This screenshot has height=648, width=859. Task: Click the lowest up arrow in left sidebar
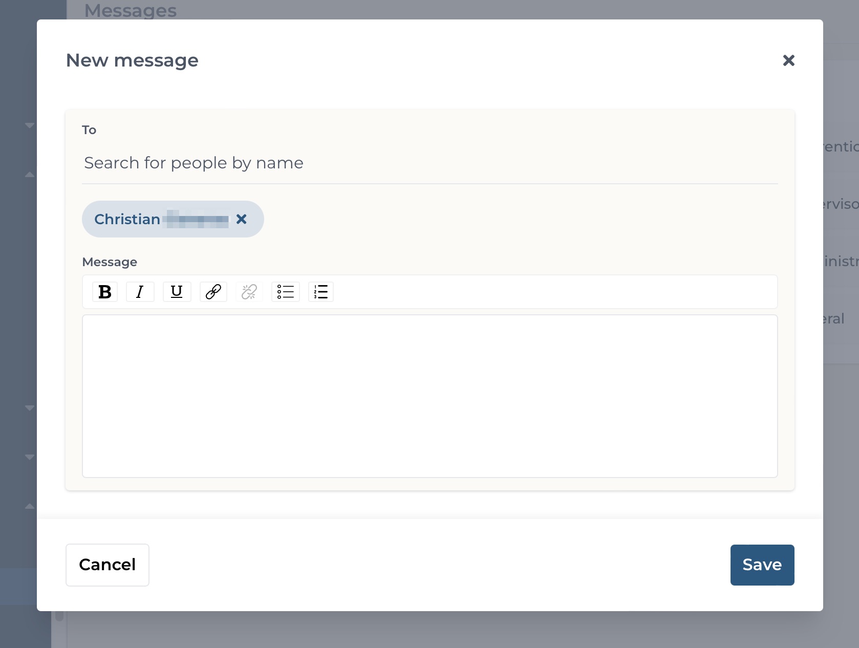30,506
